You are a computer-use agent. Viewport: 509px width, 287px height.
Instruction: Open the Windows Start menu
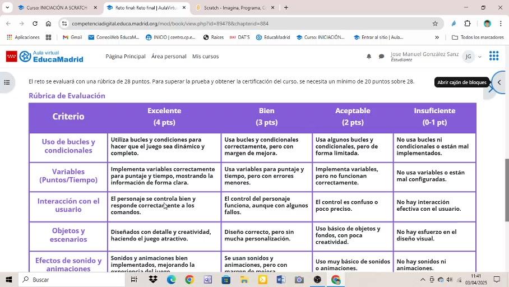point(9,280)
